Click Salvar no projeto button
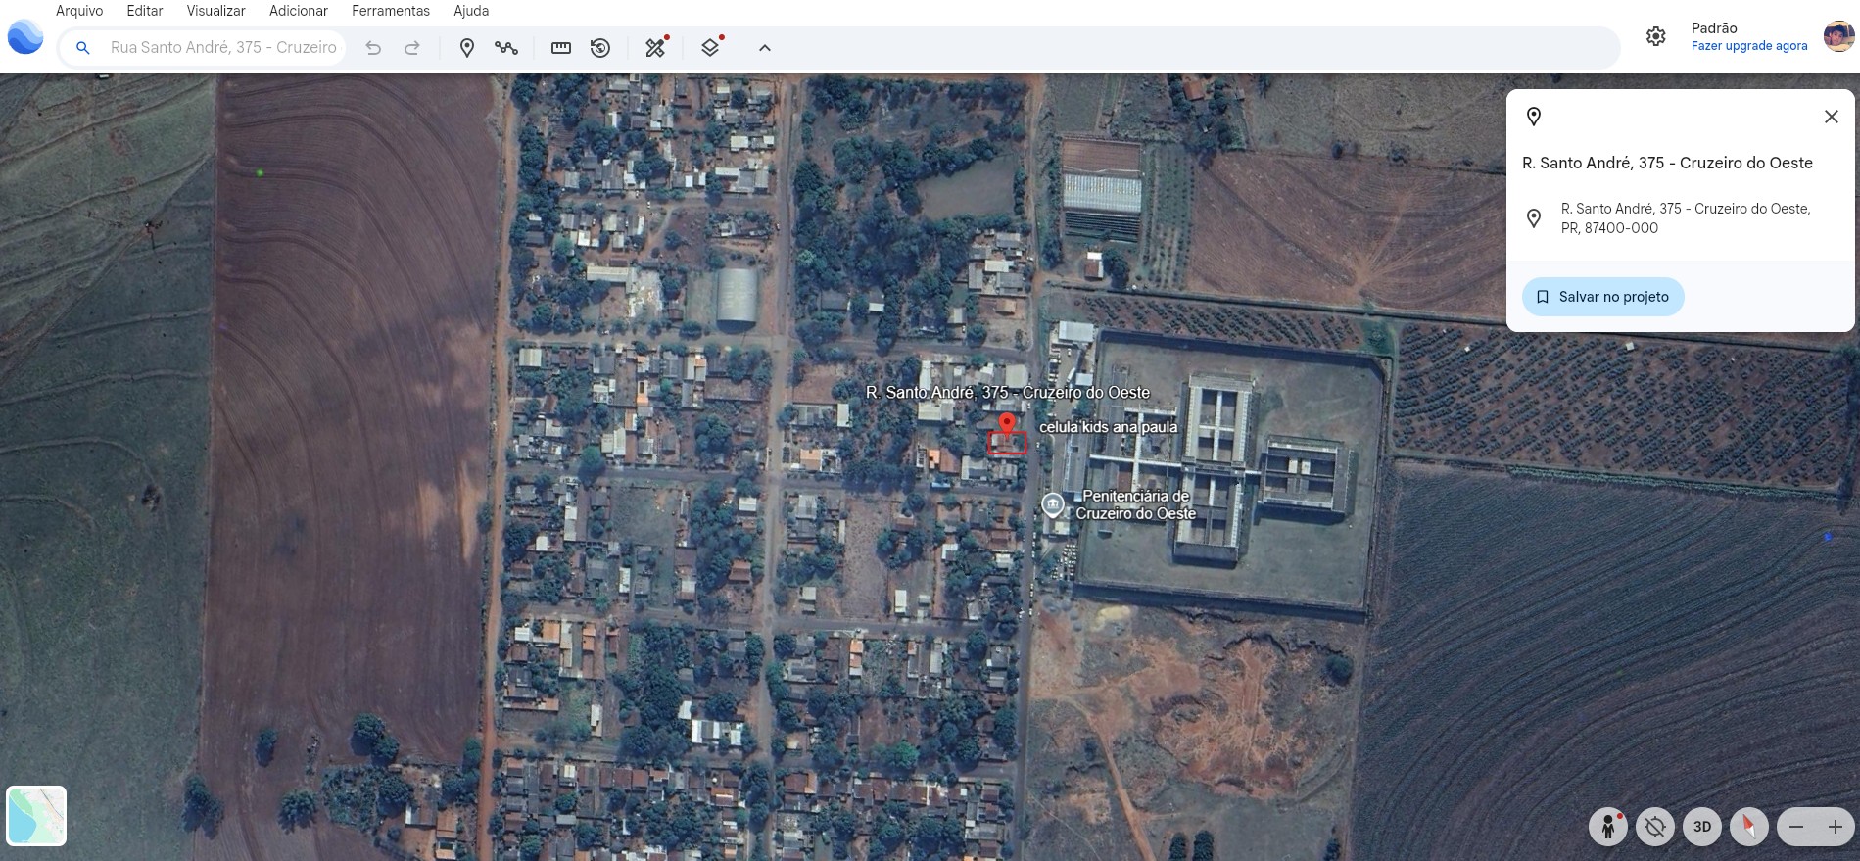Screen dimensions: 1860x861 tap(1602, 297)
